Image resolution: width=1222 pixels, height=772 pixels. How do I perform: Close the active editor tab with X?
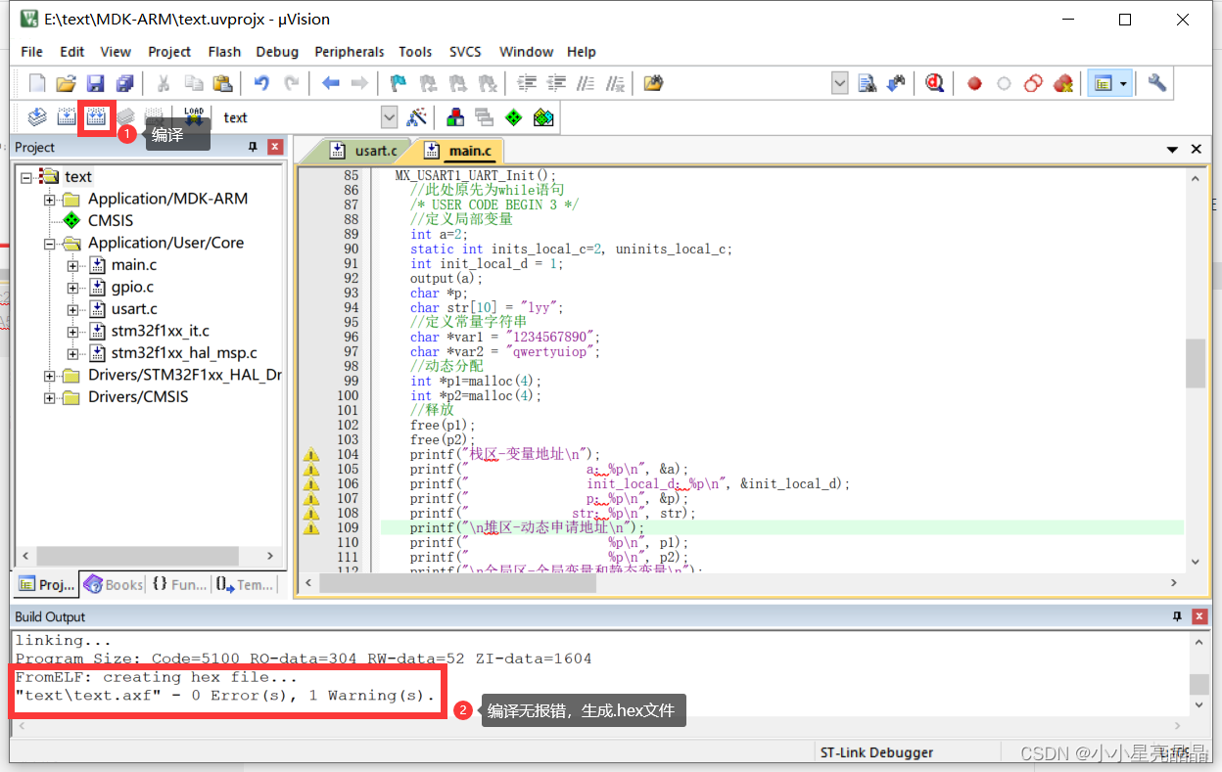1196,150
